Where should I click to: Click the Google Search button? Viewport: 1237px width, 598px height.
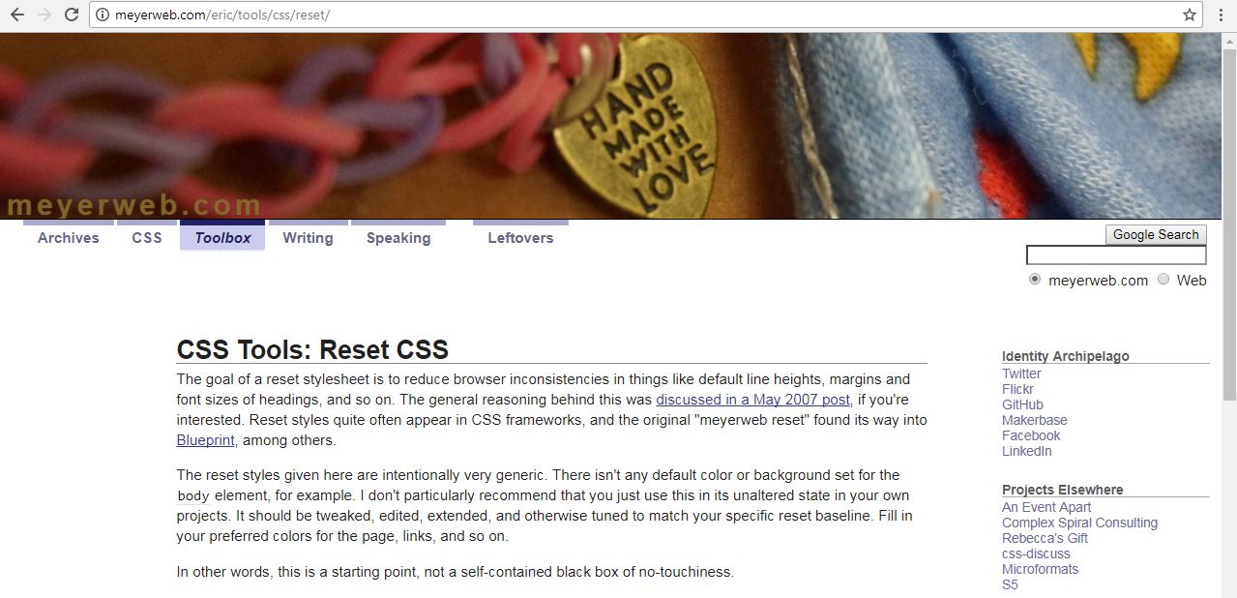(1156, 234)
